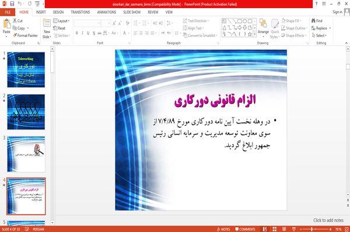Switch to Reading View icon
Image resolution: width=350 pixels, height=232 pixels.
(x=284, y=229)
